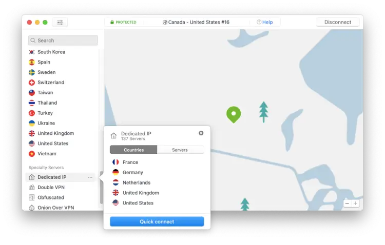Image resolution: width=385 pixels, height=245 pixels.
Task: Click the Disconnect button
Action: click(338, 22)
